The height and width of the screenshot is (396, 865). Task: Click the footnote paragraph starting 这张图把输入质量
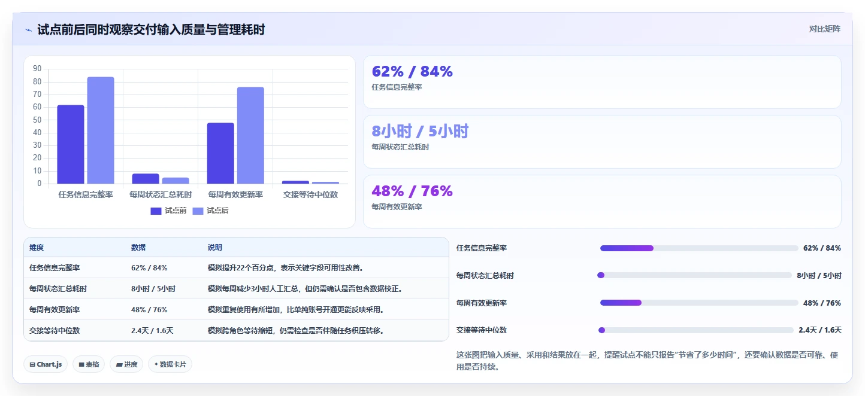[648, 361]
